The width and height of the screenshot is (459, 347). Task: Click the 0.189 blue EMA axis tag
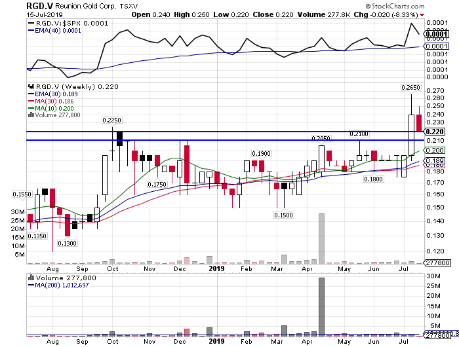point(434,161)
